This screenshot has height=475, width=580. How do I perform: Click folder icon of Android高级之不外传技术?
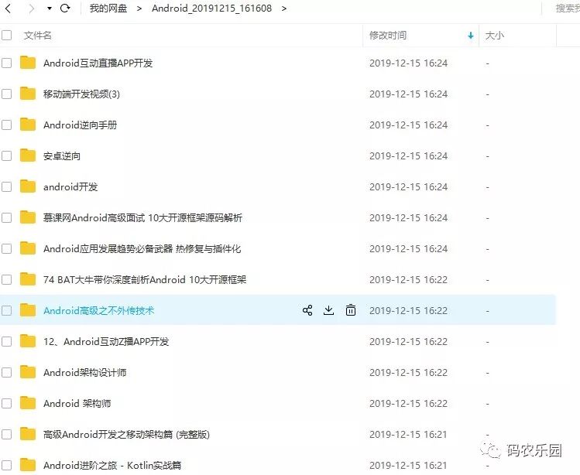(x=28, y=310)
